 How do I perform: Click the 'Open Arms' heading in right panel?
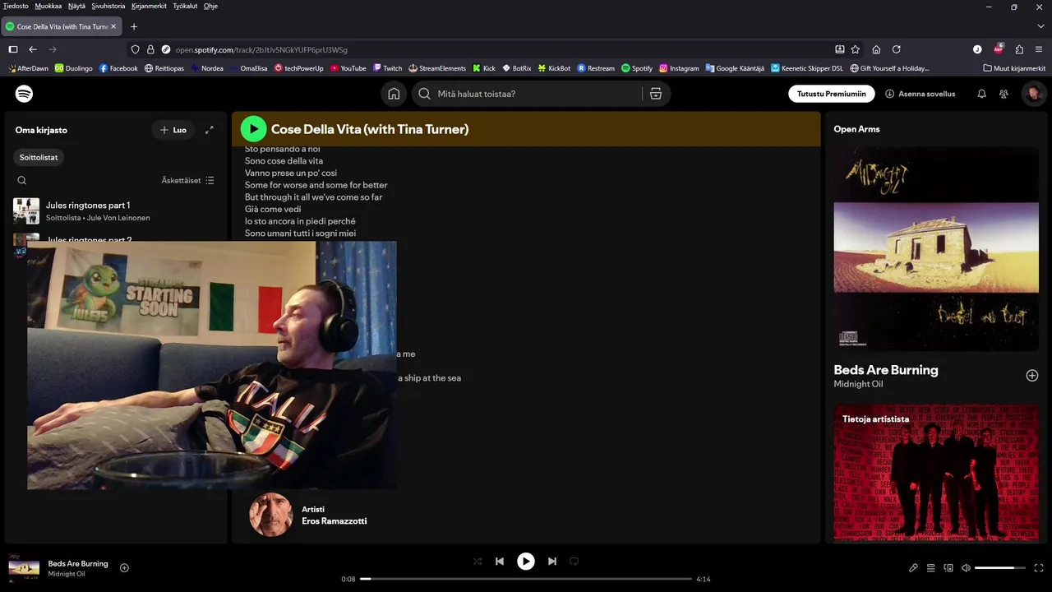tap(856, 129)
